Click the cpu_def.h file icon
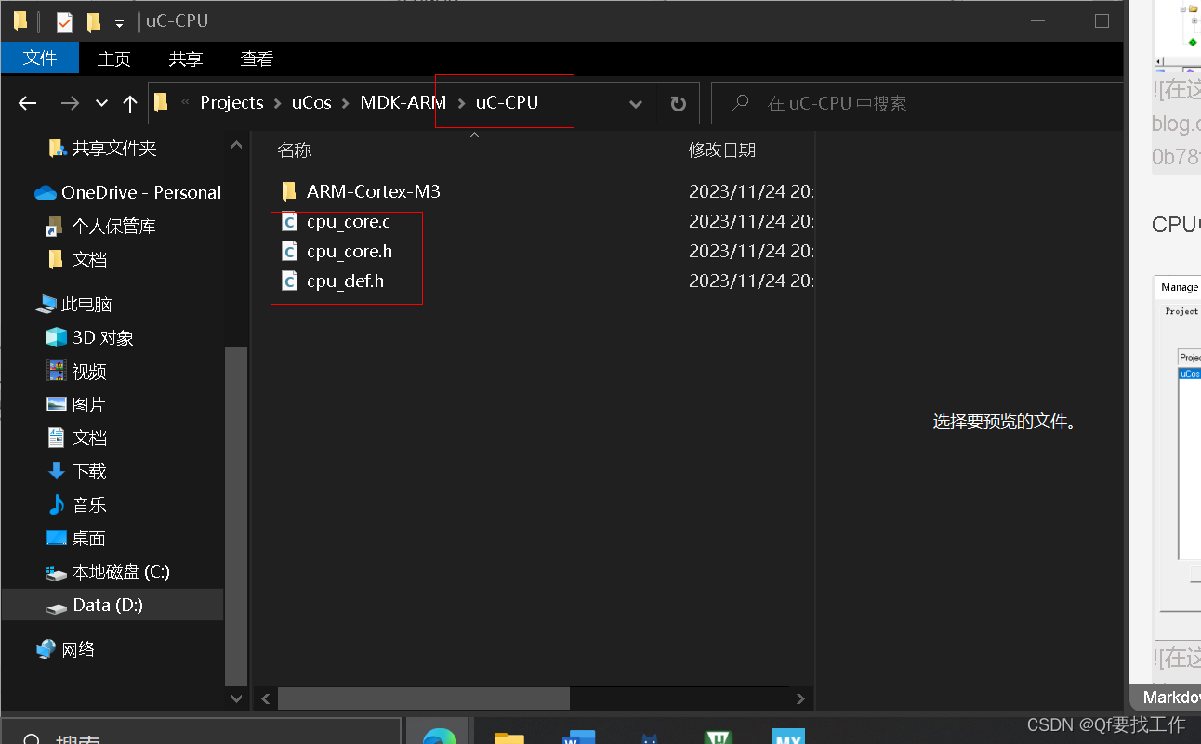Screen dimensions: 1201x744 [x=289, y=281]
